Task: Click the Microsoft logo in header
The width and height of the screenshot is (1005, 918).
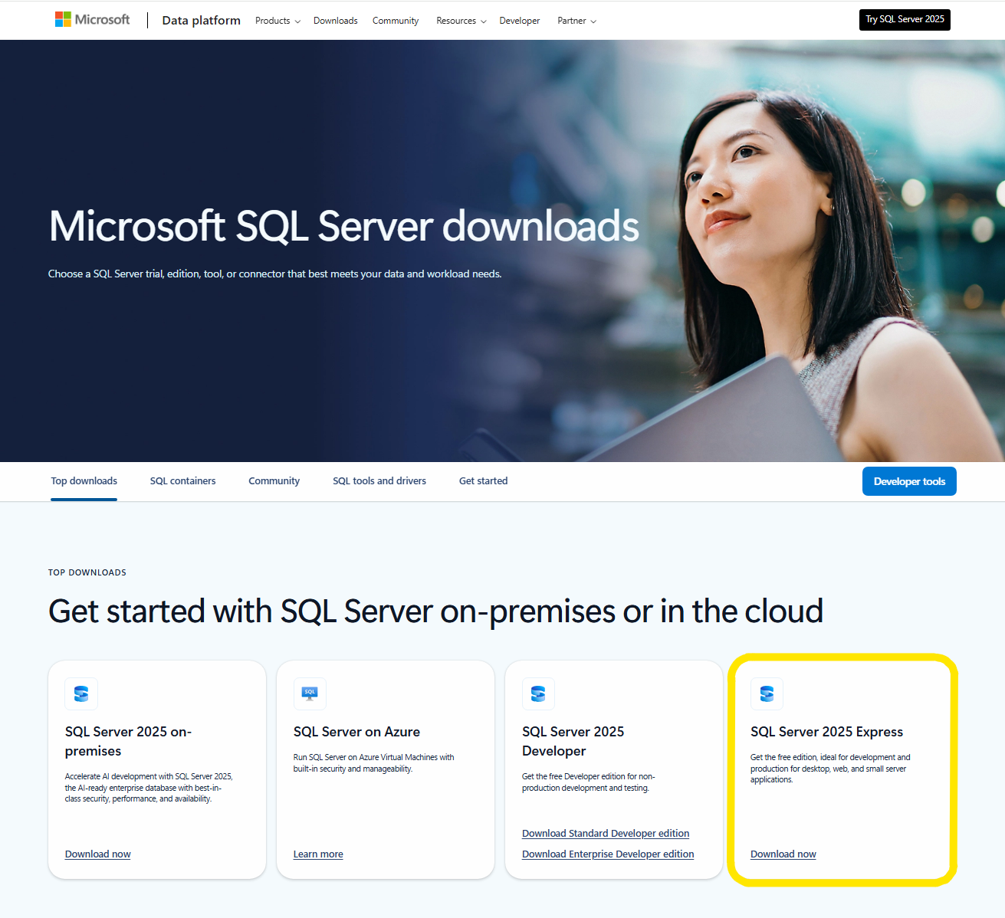Action: (x=92, y=20)
